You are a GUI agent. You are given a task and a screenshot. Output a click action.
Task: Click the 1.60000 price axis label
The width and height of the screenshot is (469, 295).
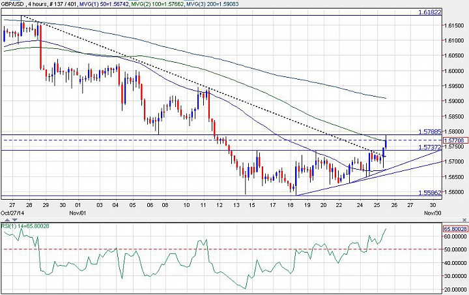coord(455,71)
